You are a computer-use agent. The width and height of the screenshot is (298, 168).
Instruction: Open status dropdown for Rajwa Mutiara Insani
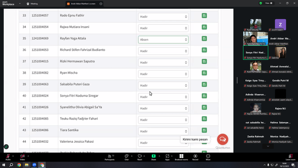163,28
